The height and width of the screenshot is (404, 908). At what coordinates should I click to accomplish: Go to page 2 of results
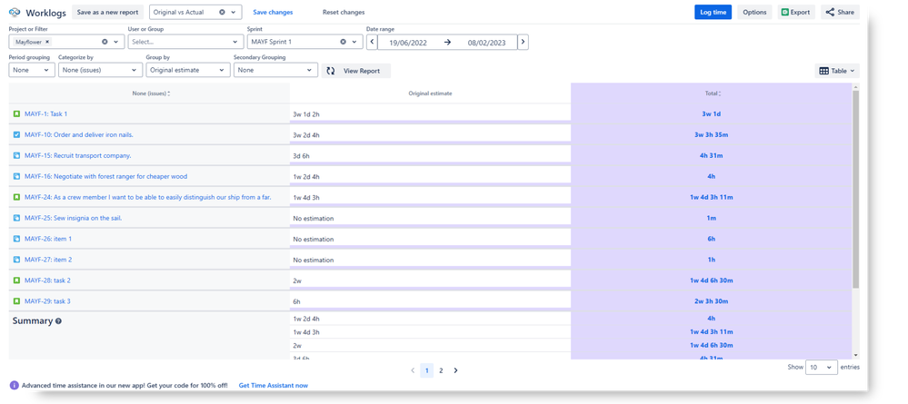click(x=441, y=370)
